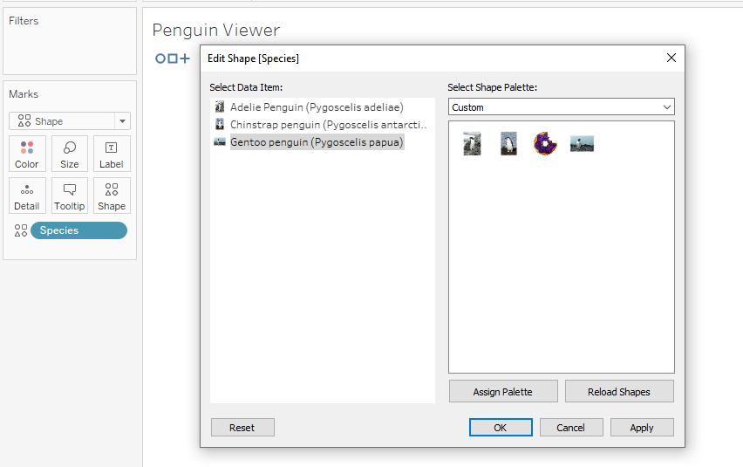Image resolution: width=743 pixels, height=467 pixels.
Task: Pick the first penguin photo shape
Action: click(472, 143)
